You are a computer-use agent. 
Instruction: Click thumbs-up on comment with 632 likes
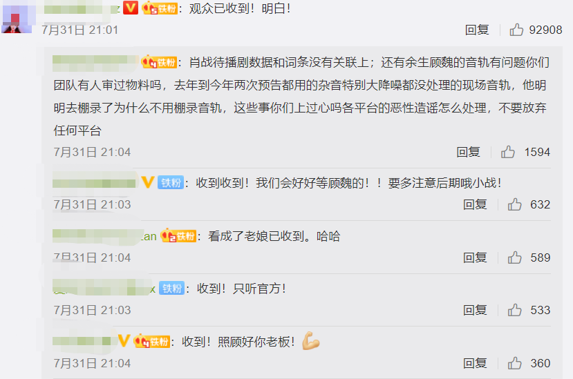[514, 204]
